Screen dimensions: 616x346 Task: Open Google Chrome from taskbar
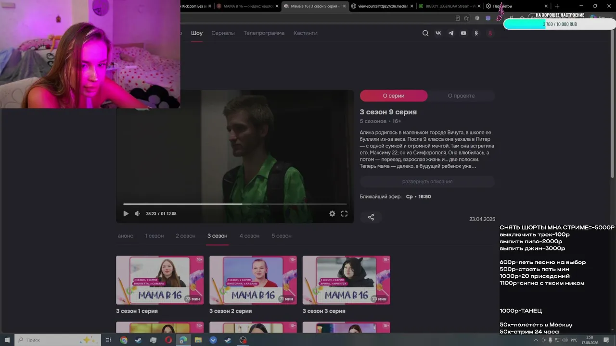[x=124, y=340]
